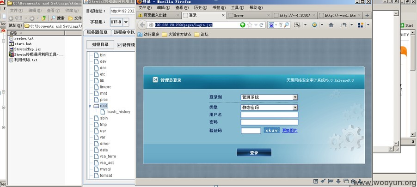
Task: Click Firefox back arrow button
Action: pyautogui.click(x=142, y=25)
